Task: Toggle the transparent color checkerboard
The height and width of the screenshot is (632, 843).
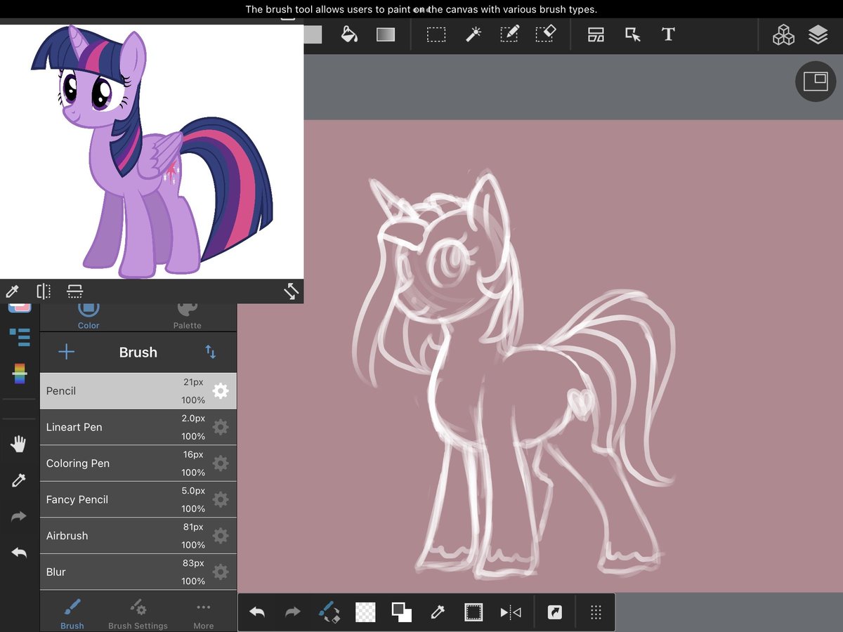Action: pos(365,612)
